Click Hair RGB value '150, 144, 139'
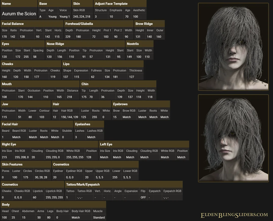This screenshot has height=221, width=273. [70, 117]
